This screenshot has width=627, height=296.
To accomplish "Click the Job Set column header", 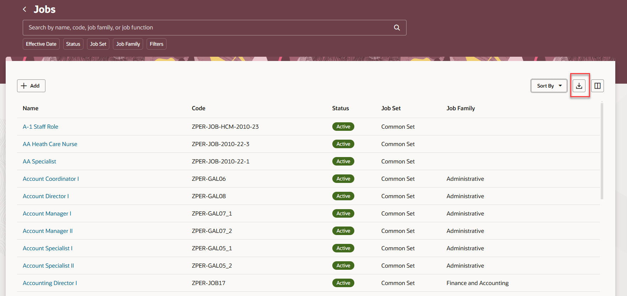I will coord(391,108).
